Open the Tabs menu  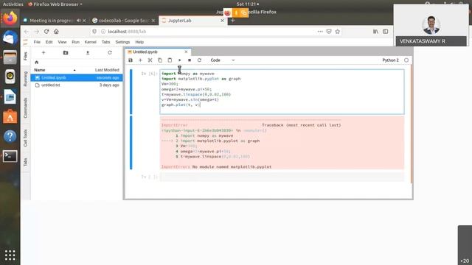[x=105, y=42]
